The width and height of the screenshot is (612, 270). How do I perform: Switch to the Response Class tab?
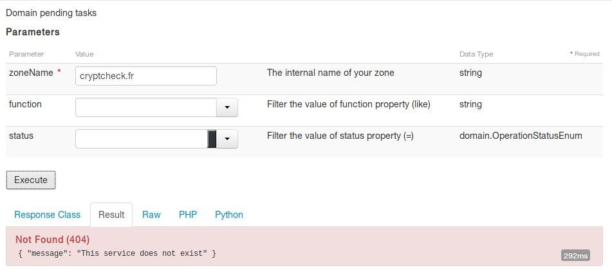[47, 215]
